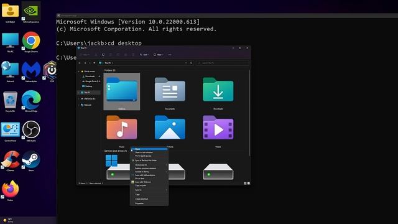Viewport: 398px width, 224px height.
Task: Select the Pictures folder in Explorer
Action: [x=170, y=131]
